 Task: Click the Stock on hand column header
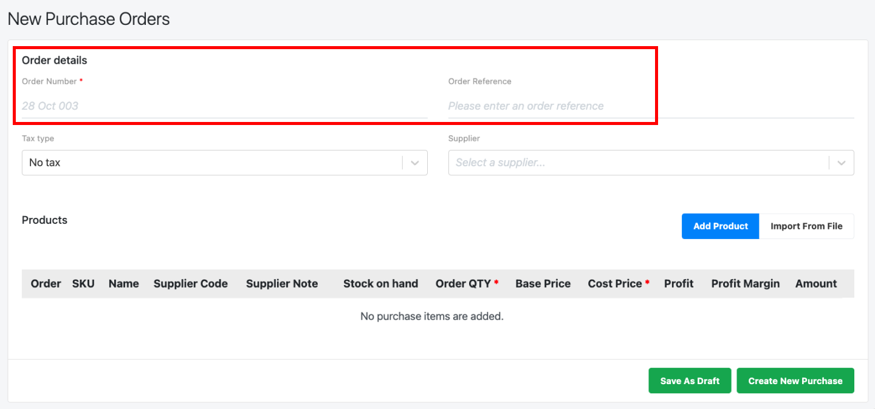click(x=381, y=283)
